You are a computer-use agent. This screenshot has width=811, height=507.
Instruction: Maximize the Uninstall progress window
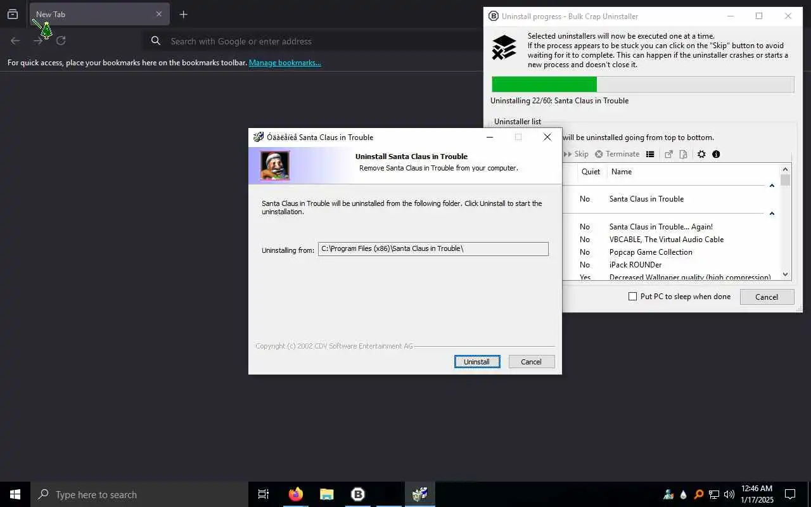point(759,16)
